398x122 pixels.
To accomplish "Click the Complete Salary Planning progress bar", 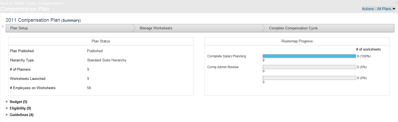I will tap(309, 56).
